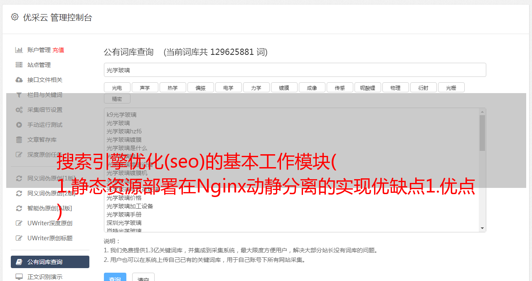Image resolution: width=532 pixels, height=281 pixels.
Task: Open 账户管理 bar chart icon
Action: [x=19, y=50]
